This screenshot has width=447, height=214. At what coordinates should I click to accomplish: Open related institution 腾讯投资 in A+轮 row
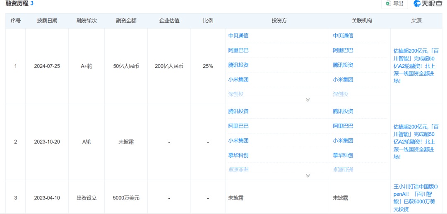(x=343, y=65)
